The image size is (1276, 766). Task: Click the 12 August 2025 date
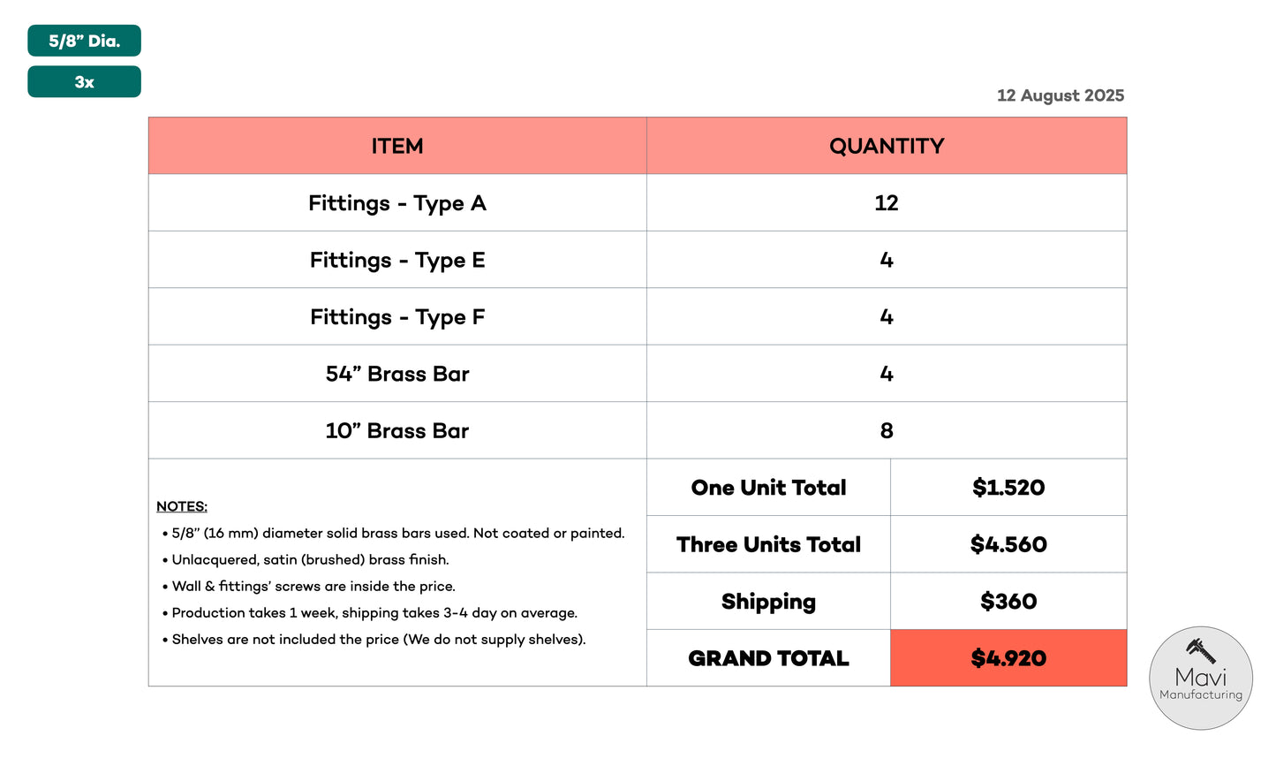pos(1061,95)
